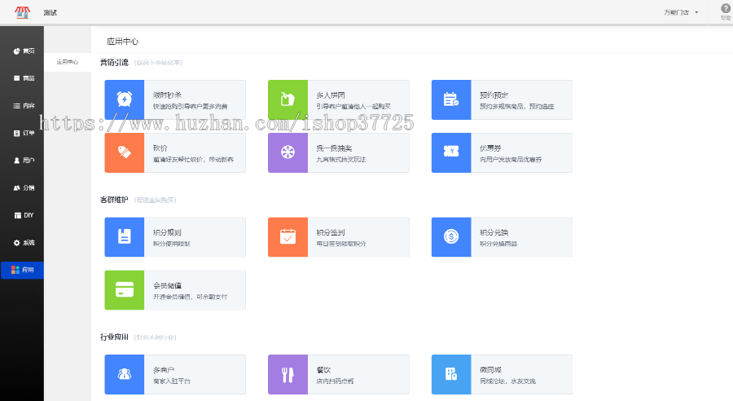Screen dimensions: 733x401
Task: Open the DIY sidebar menu item
Action: (24, 215)
